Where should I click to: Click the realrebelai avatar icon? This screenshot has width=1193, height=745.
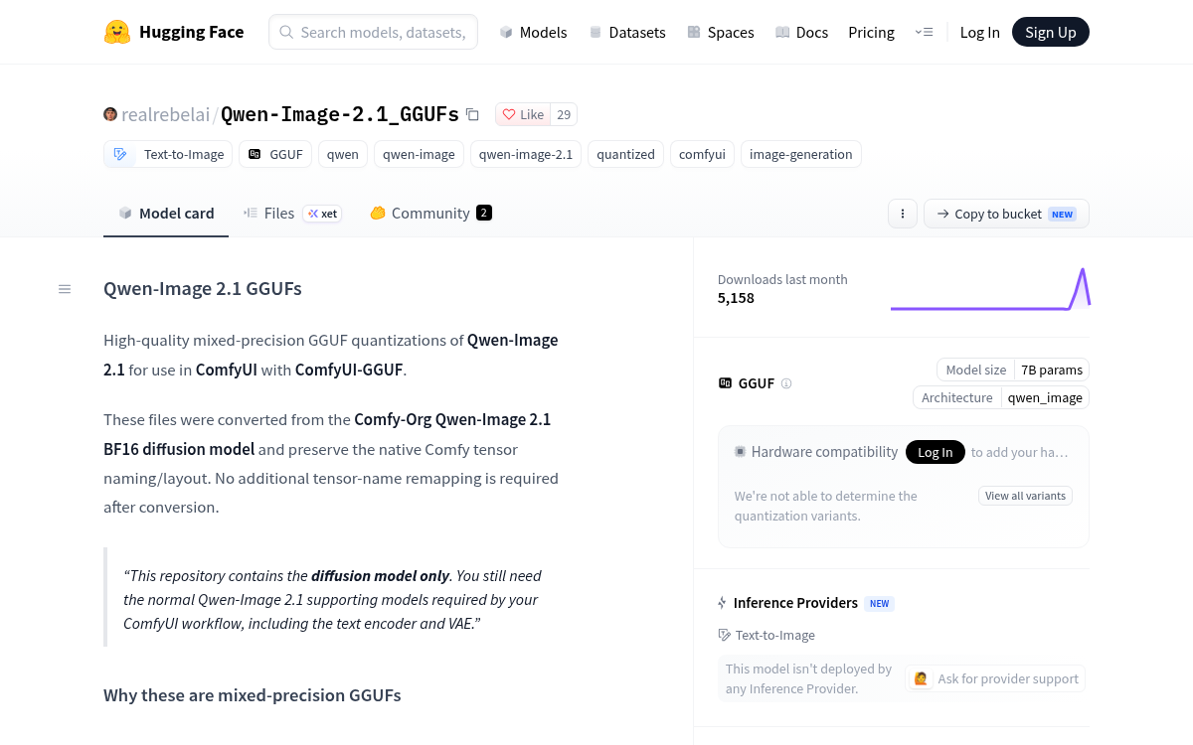pyautogui.click(x=110, y=114)
